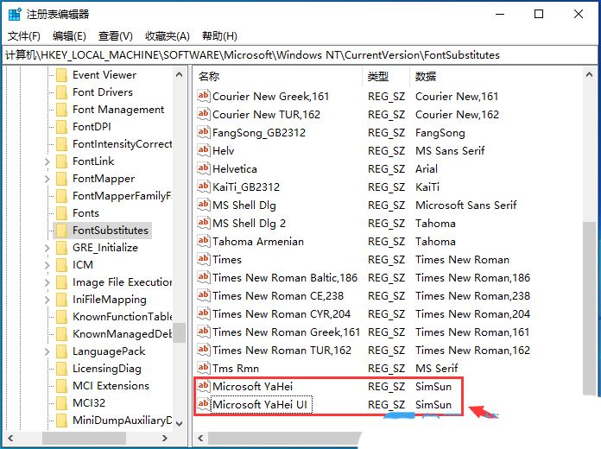
Task: Select the Times New Roman Greek,161 value
Action: [286, 332]
